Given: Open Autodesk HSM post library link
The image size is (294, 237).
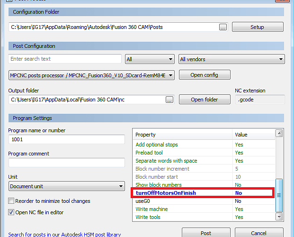Looking at the screenshot, I should (64, 234).
